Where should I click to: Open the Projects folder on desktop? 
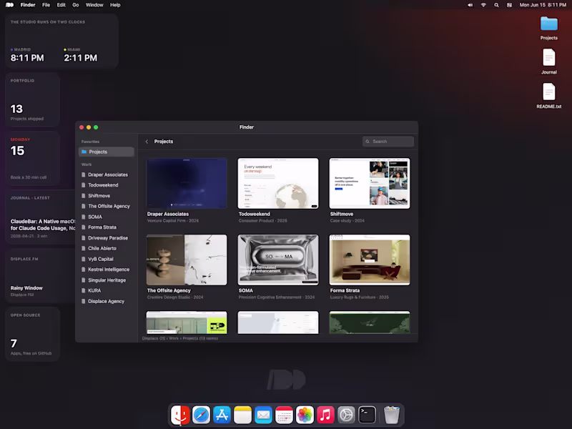click(x=548, y=28)
